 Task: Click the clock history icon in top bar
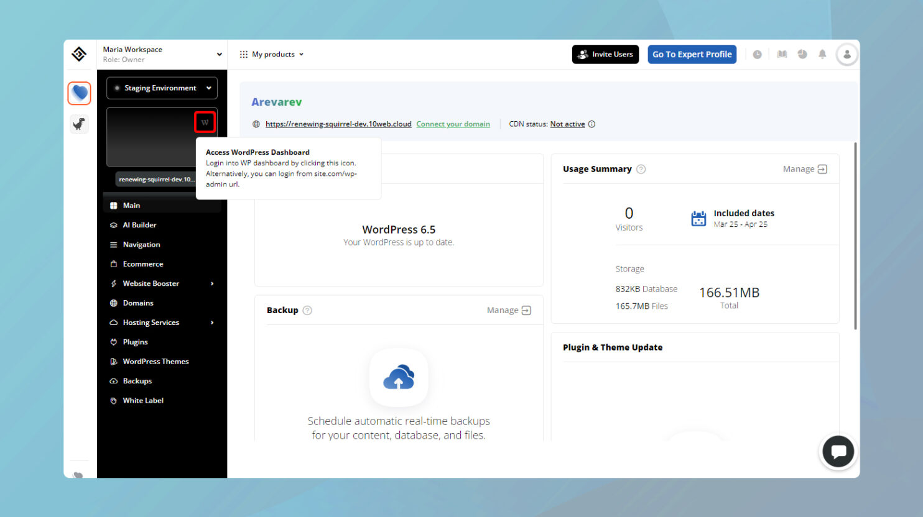758,54
